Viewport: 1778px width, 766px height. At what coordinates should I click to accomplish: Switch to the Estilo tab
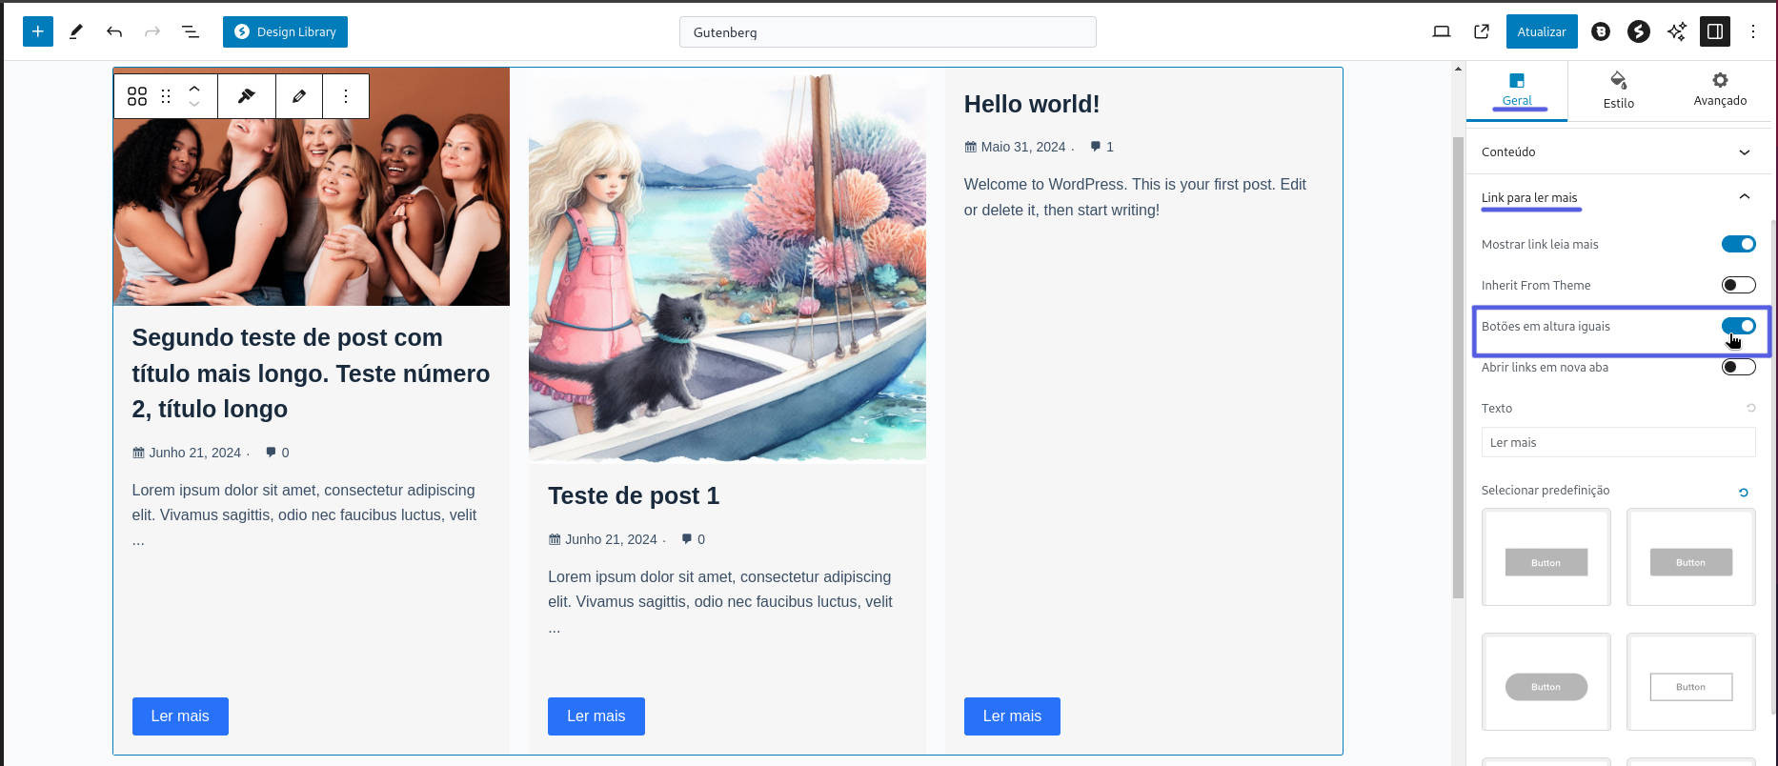(x=1618, y=91)
